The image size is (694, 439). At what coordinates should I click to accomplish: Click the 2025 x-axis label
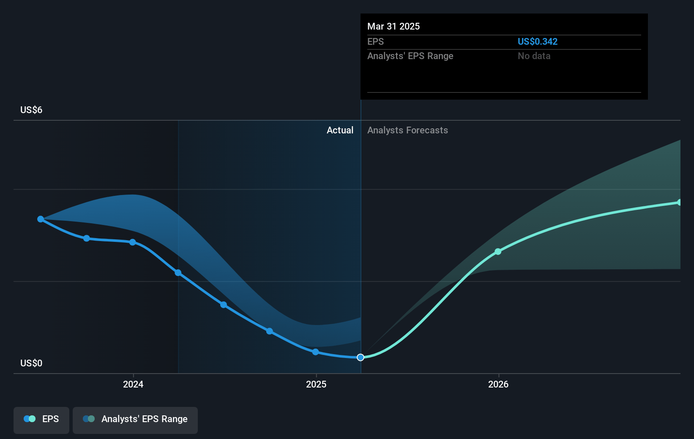[x=316, y=384]
